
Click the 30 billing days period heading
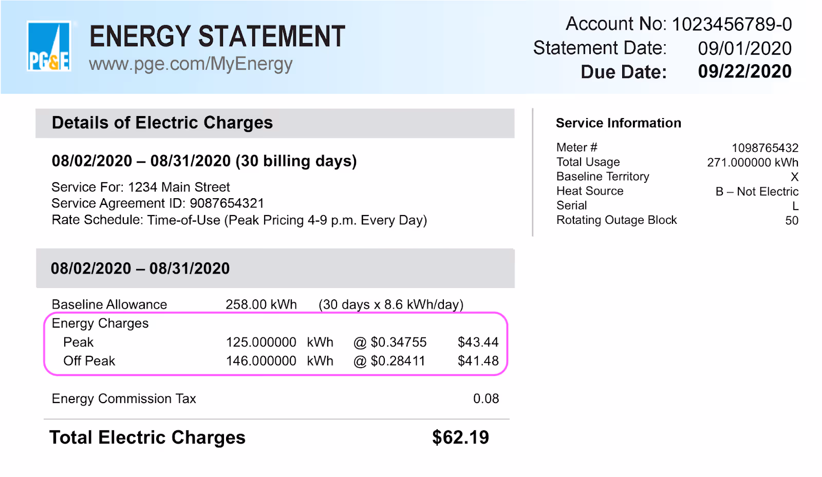204,161
